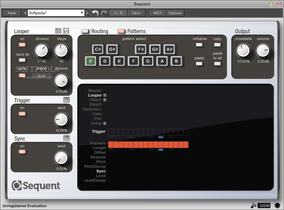Click first step cell in Trigger row

[111, 132]
